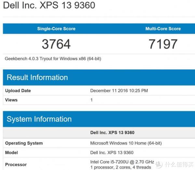Select the Multi-Core Score header
The image size is (195, 170).
pyautogui.click(x=163, y=29)
